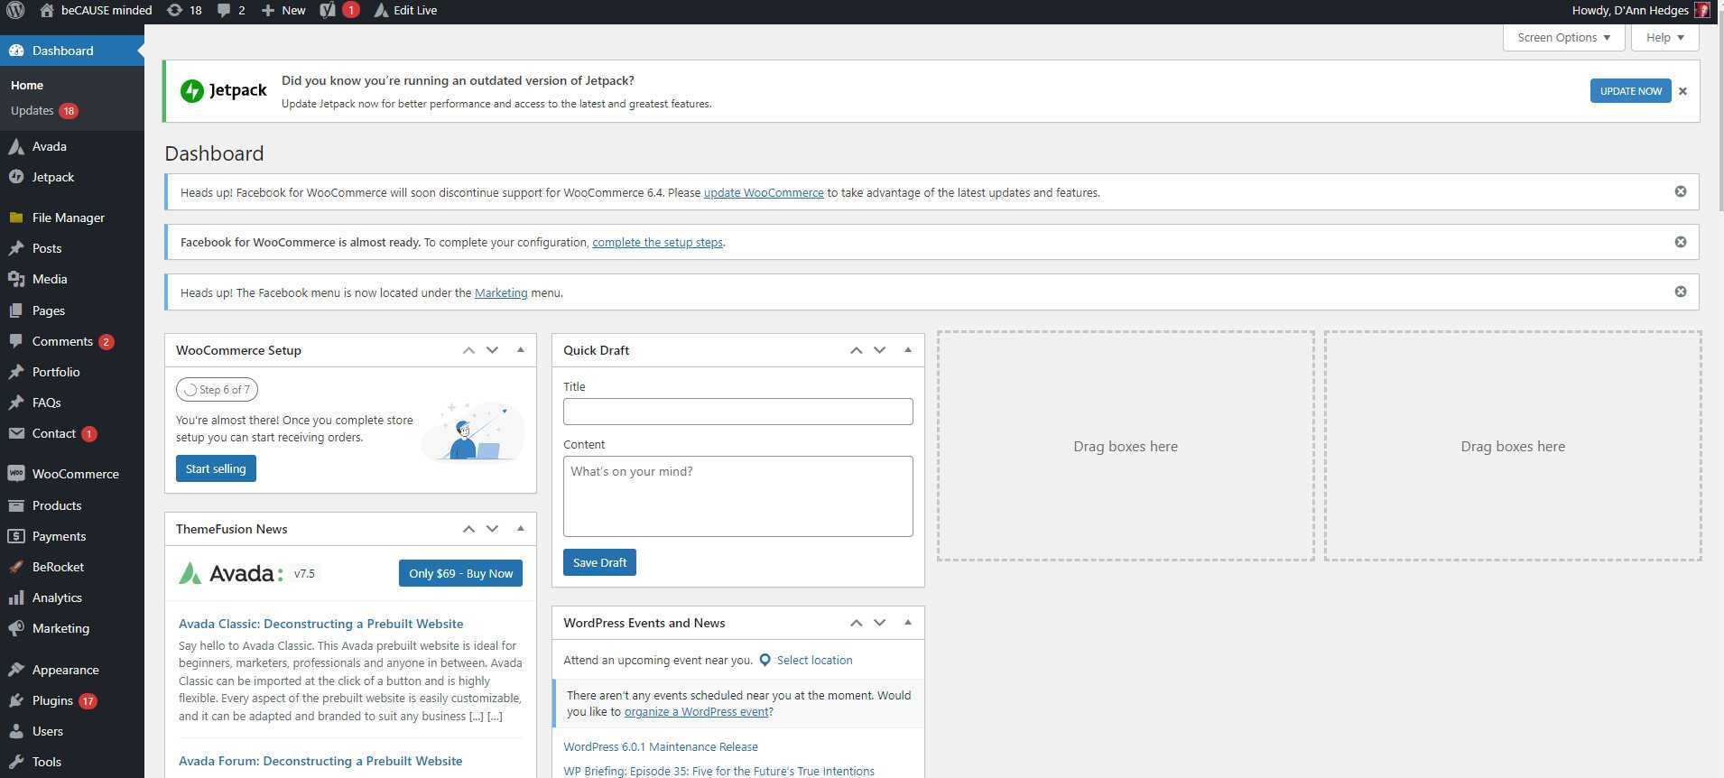Screen dimensions: 1724x778
Task: Open the BeRocket menu
Action: point(72,567)
